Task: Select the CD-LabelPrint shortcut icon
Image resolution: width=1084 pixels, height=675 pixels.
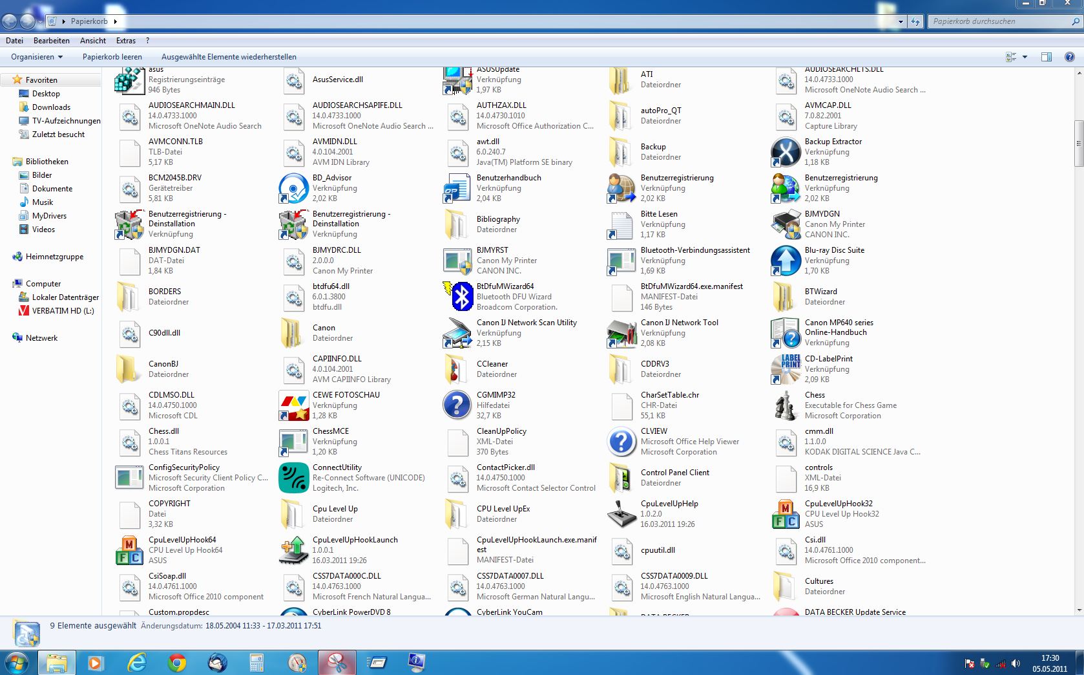Action: pyautogui.click(x=786, y=369)
